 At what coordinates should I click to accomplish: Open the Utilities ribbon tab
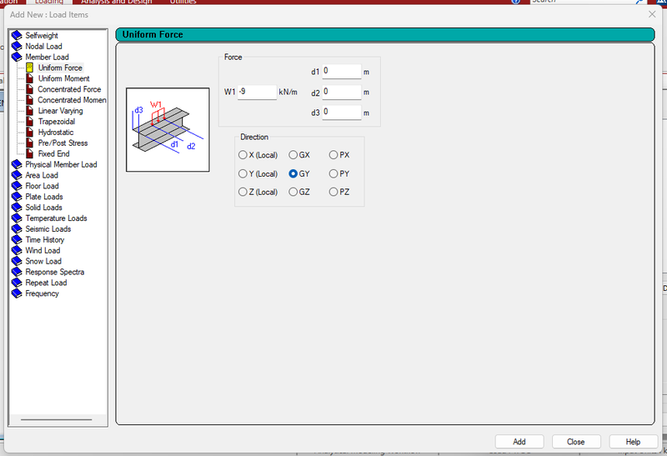pos(183,2)
